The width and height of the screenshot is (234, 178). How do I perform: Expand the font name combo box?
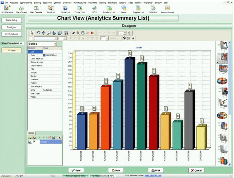pyautogui.click(x=56, y=38)
